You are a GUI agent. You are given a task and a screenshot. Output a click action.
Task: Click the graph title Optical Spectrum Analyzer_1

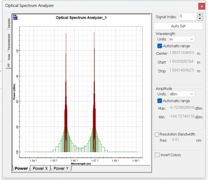click(x=81, y=18)
